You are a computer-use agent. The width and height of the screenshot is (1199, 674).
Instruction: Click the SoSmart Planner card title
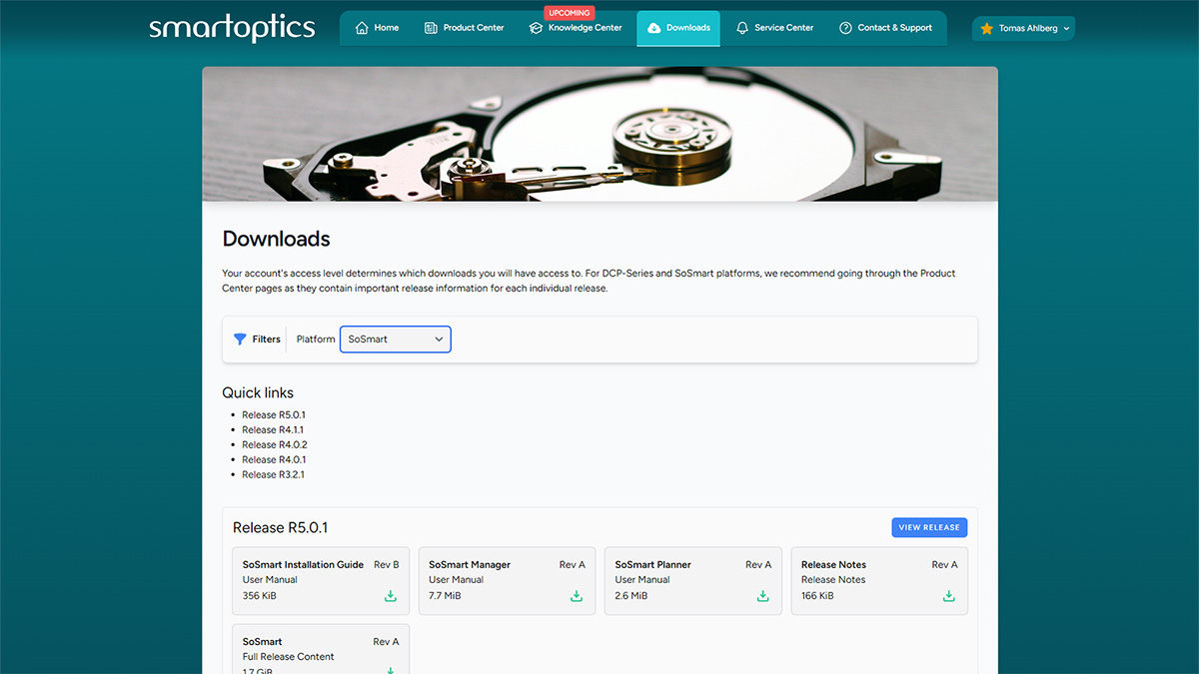(653, 564)
